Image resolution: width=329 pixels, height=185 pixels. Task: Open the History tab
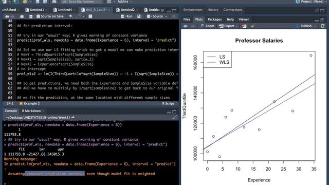click(213, 10)
